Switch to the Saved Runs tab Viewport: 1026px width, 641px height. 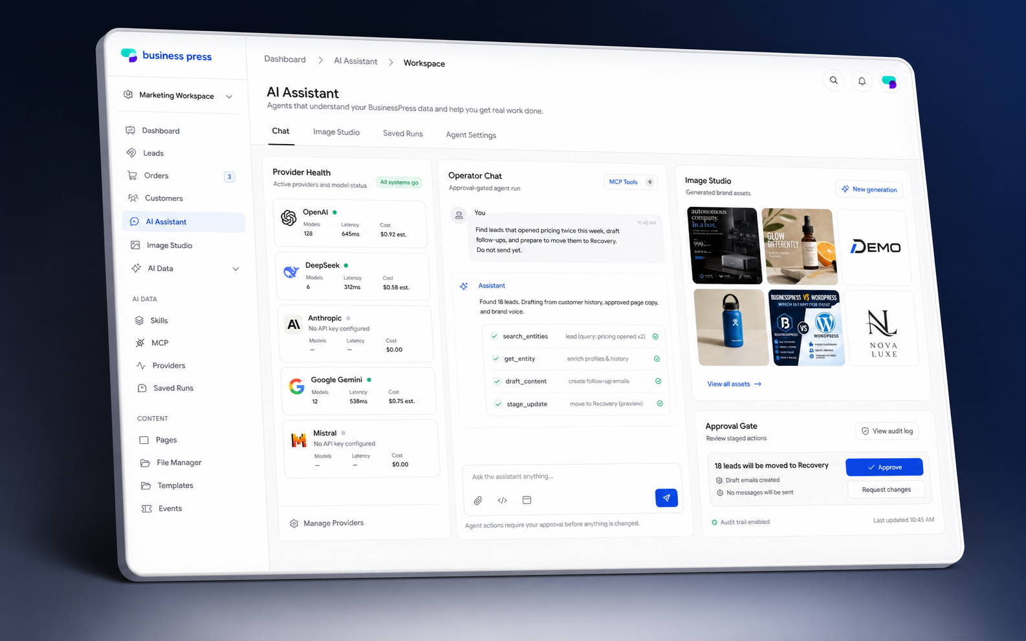403,133
